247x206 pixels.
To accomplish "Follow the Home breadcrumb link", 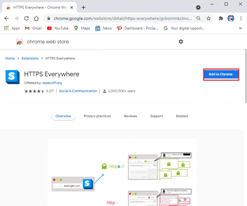I will tap(10, 58).
